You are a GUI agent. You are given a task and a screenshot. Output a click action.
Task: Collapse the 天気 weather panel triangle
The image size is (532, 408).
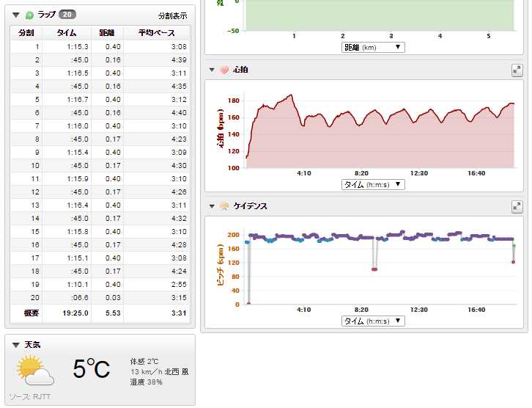click(15, 345)
